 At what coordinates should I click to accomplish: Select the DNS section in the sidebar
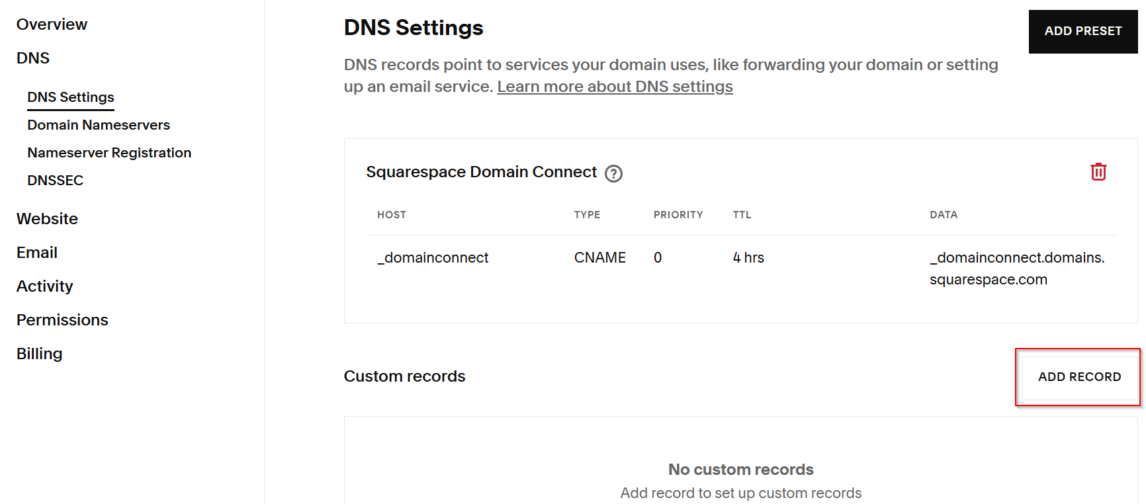(33, 58)
